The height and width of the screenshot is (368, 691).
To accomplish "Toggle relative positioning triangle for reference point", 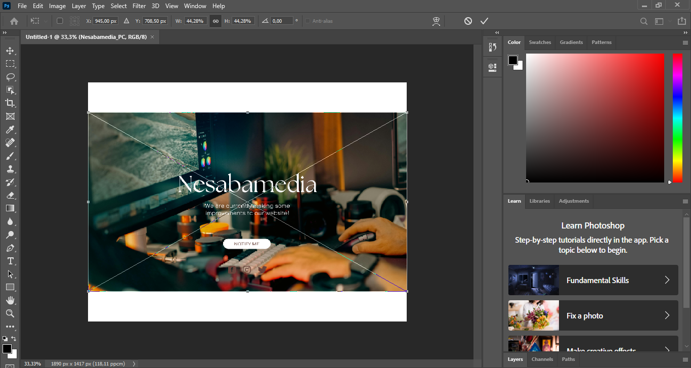I will (126, 21).
